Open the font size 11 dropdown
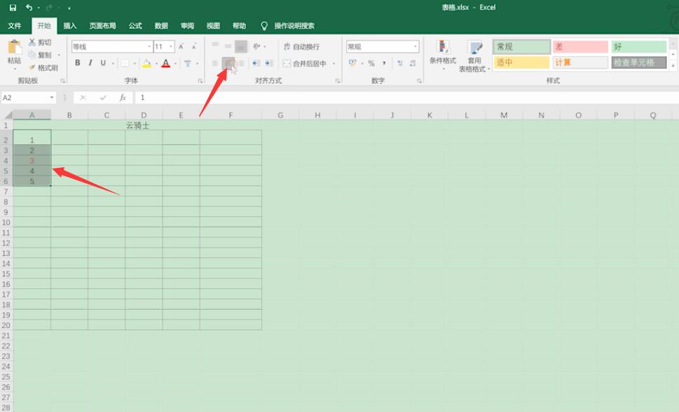Screen dimensions: 679x412 (x=171, y=46)
